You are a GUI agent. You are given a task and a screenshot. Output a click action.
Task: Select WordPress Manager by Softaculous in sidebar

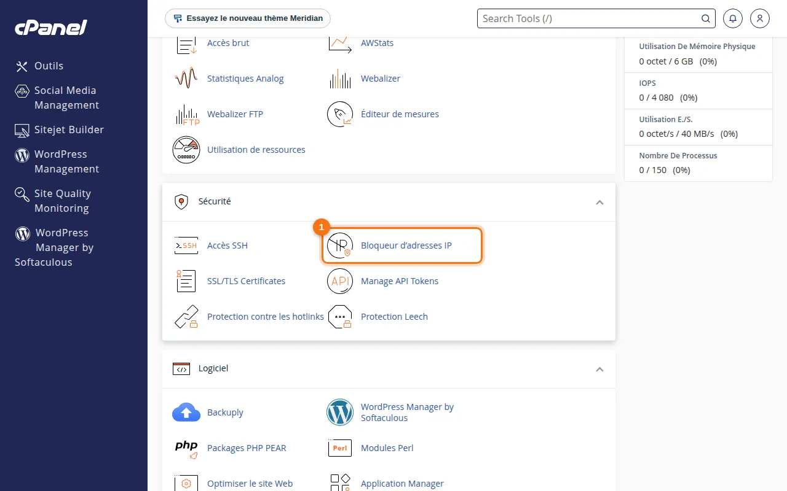[54, 247]
